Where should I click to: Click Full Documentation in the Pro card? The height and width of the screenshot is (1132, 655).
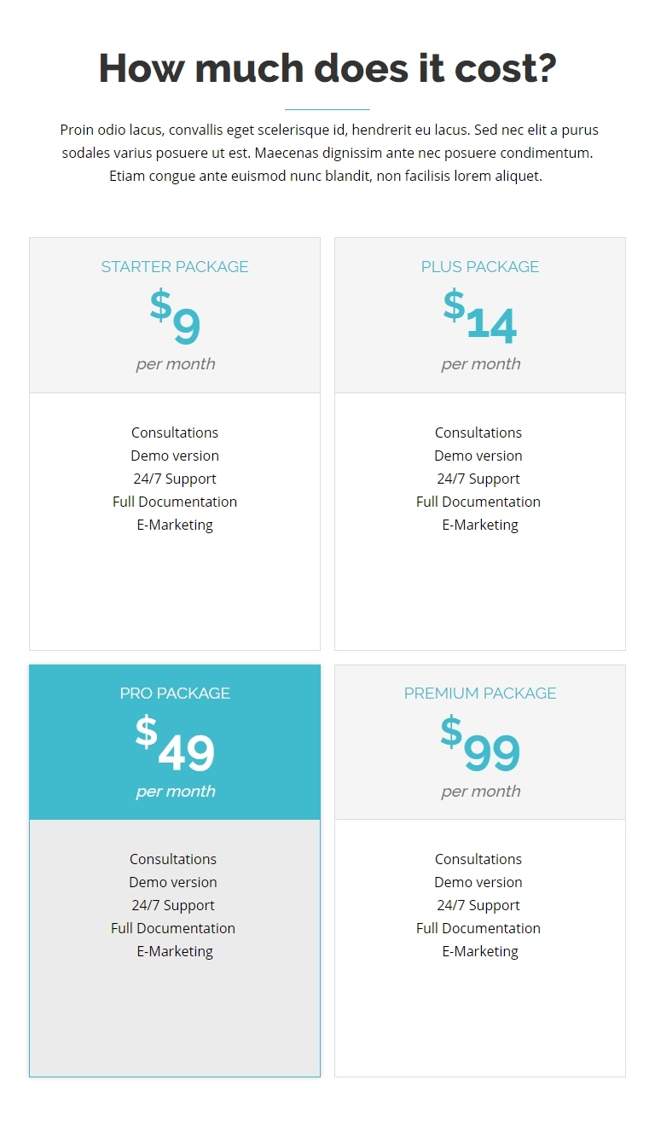(x=173, y=928)
